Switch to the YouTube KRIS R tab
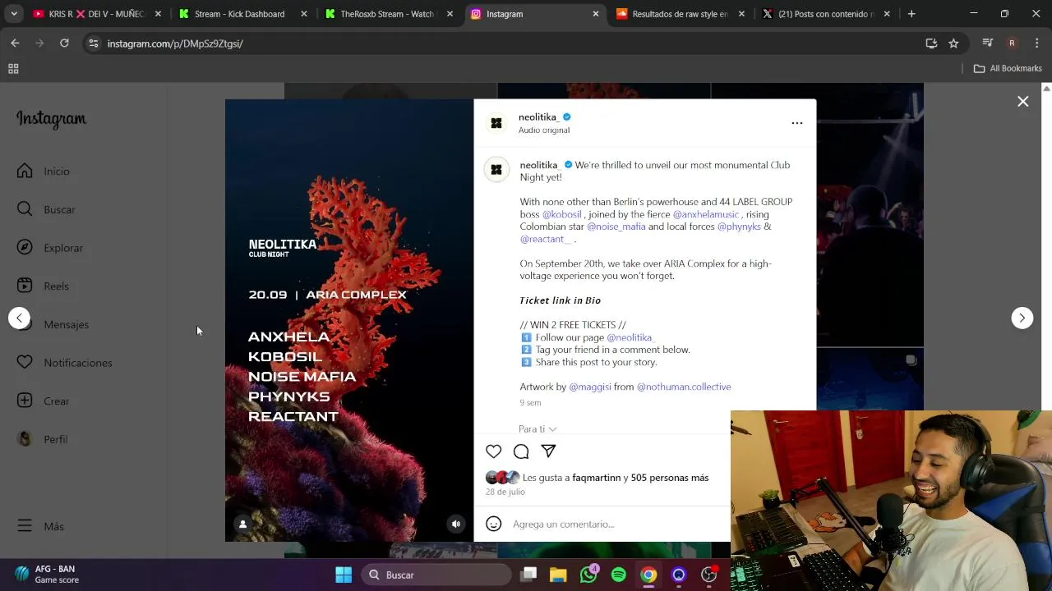The width and height of the screenshot is (1052, 591). (96, 14)
